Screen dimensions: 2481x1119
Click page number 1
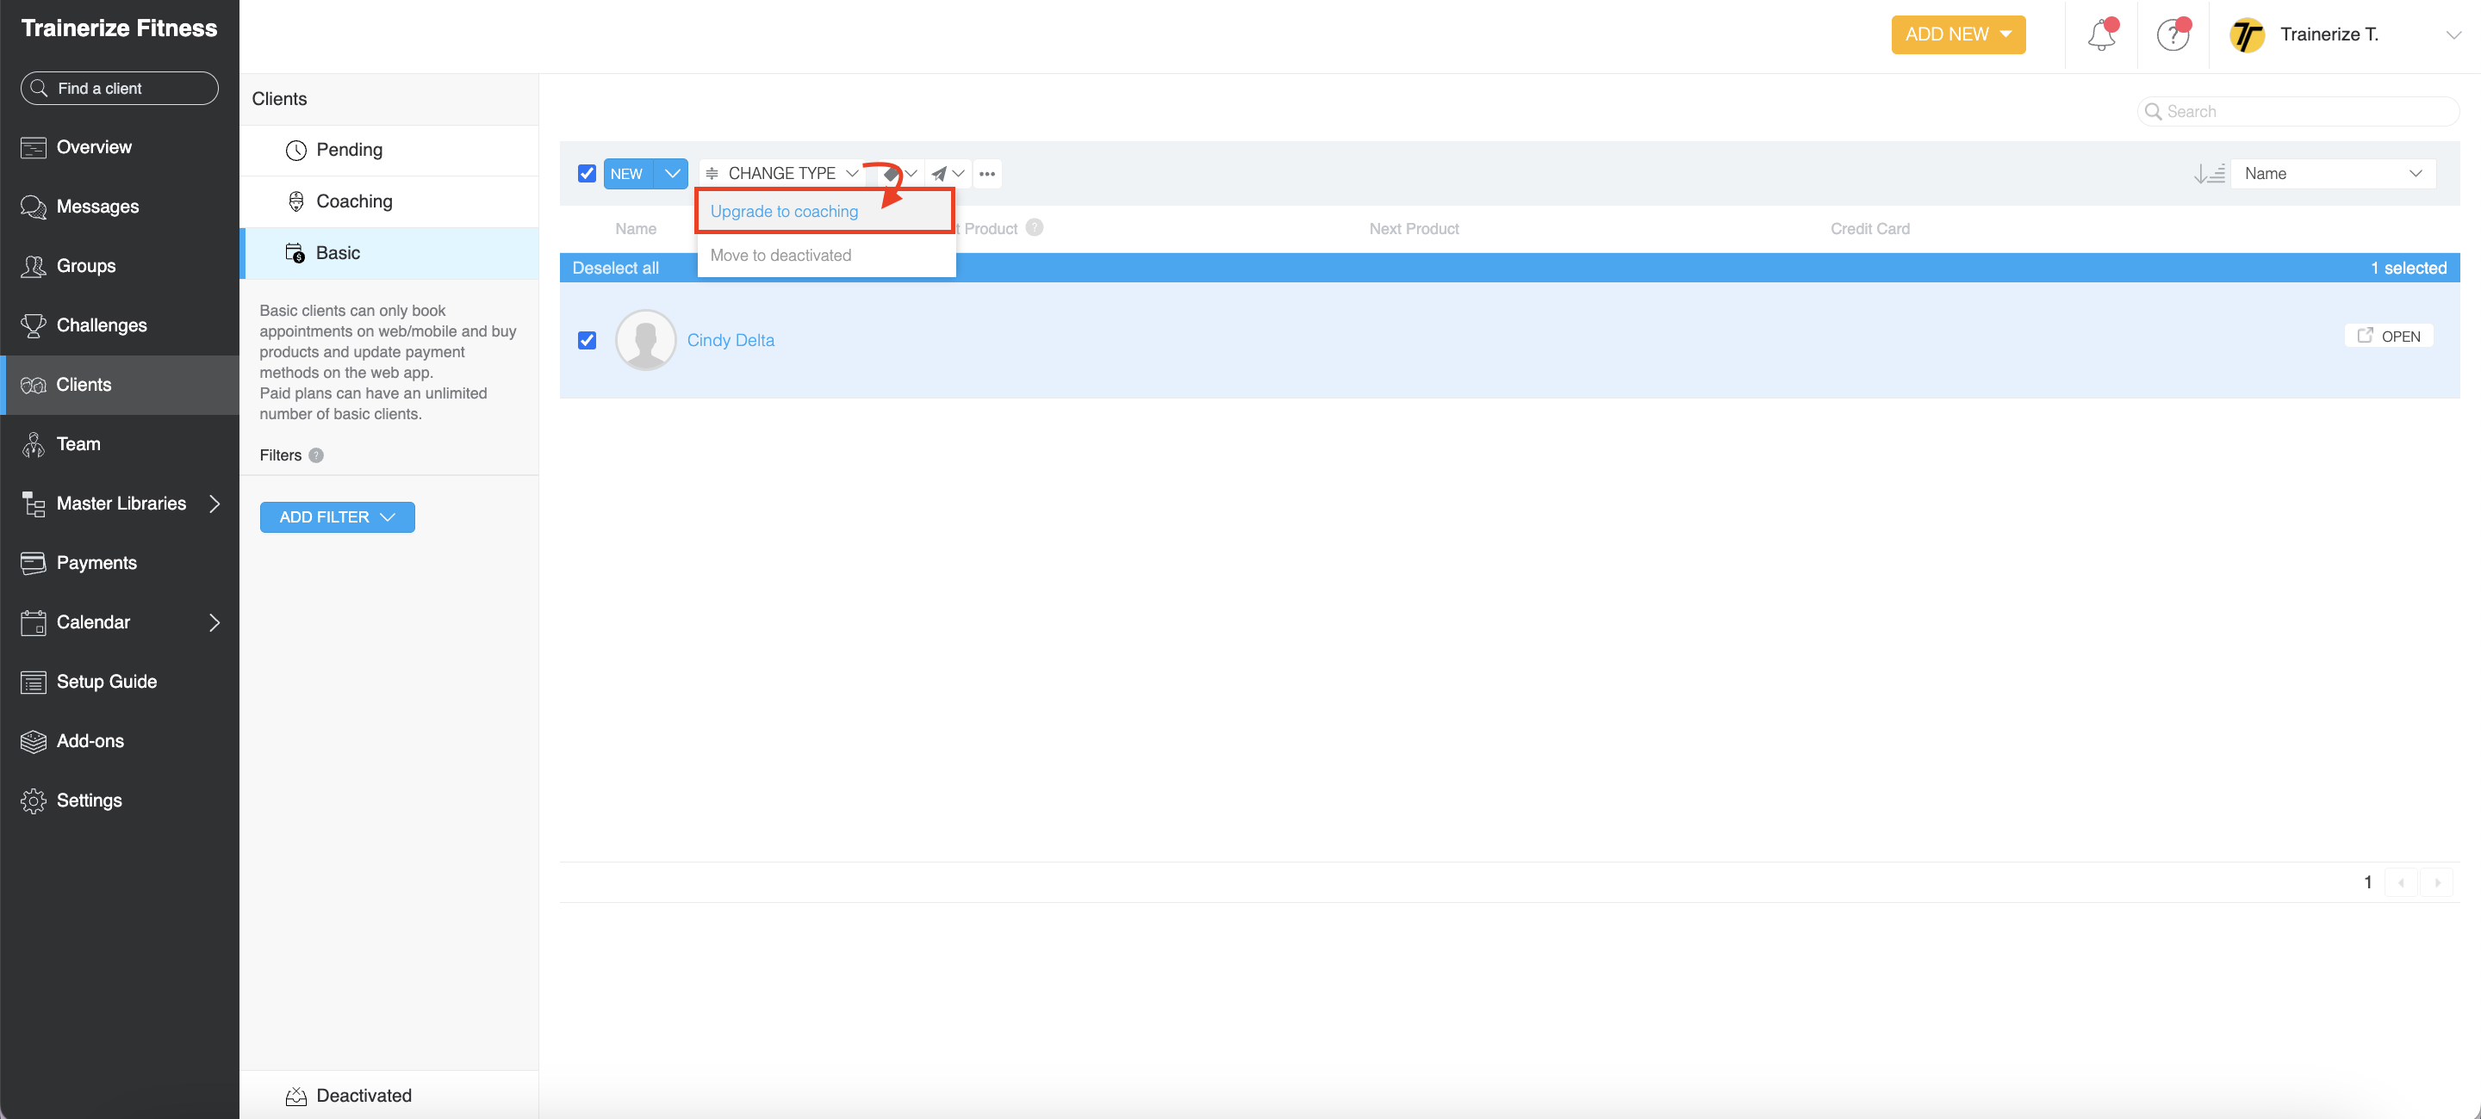2367,882
